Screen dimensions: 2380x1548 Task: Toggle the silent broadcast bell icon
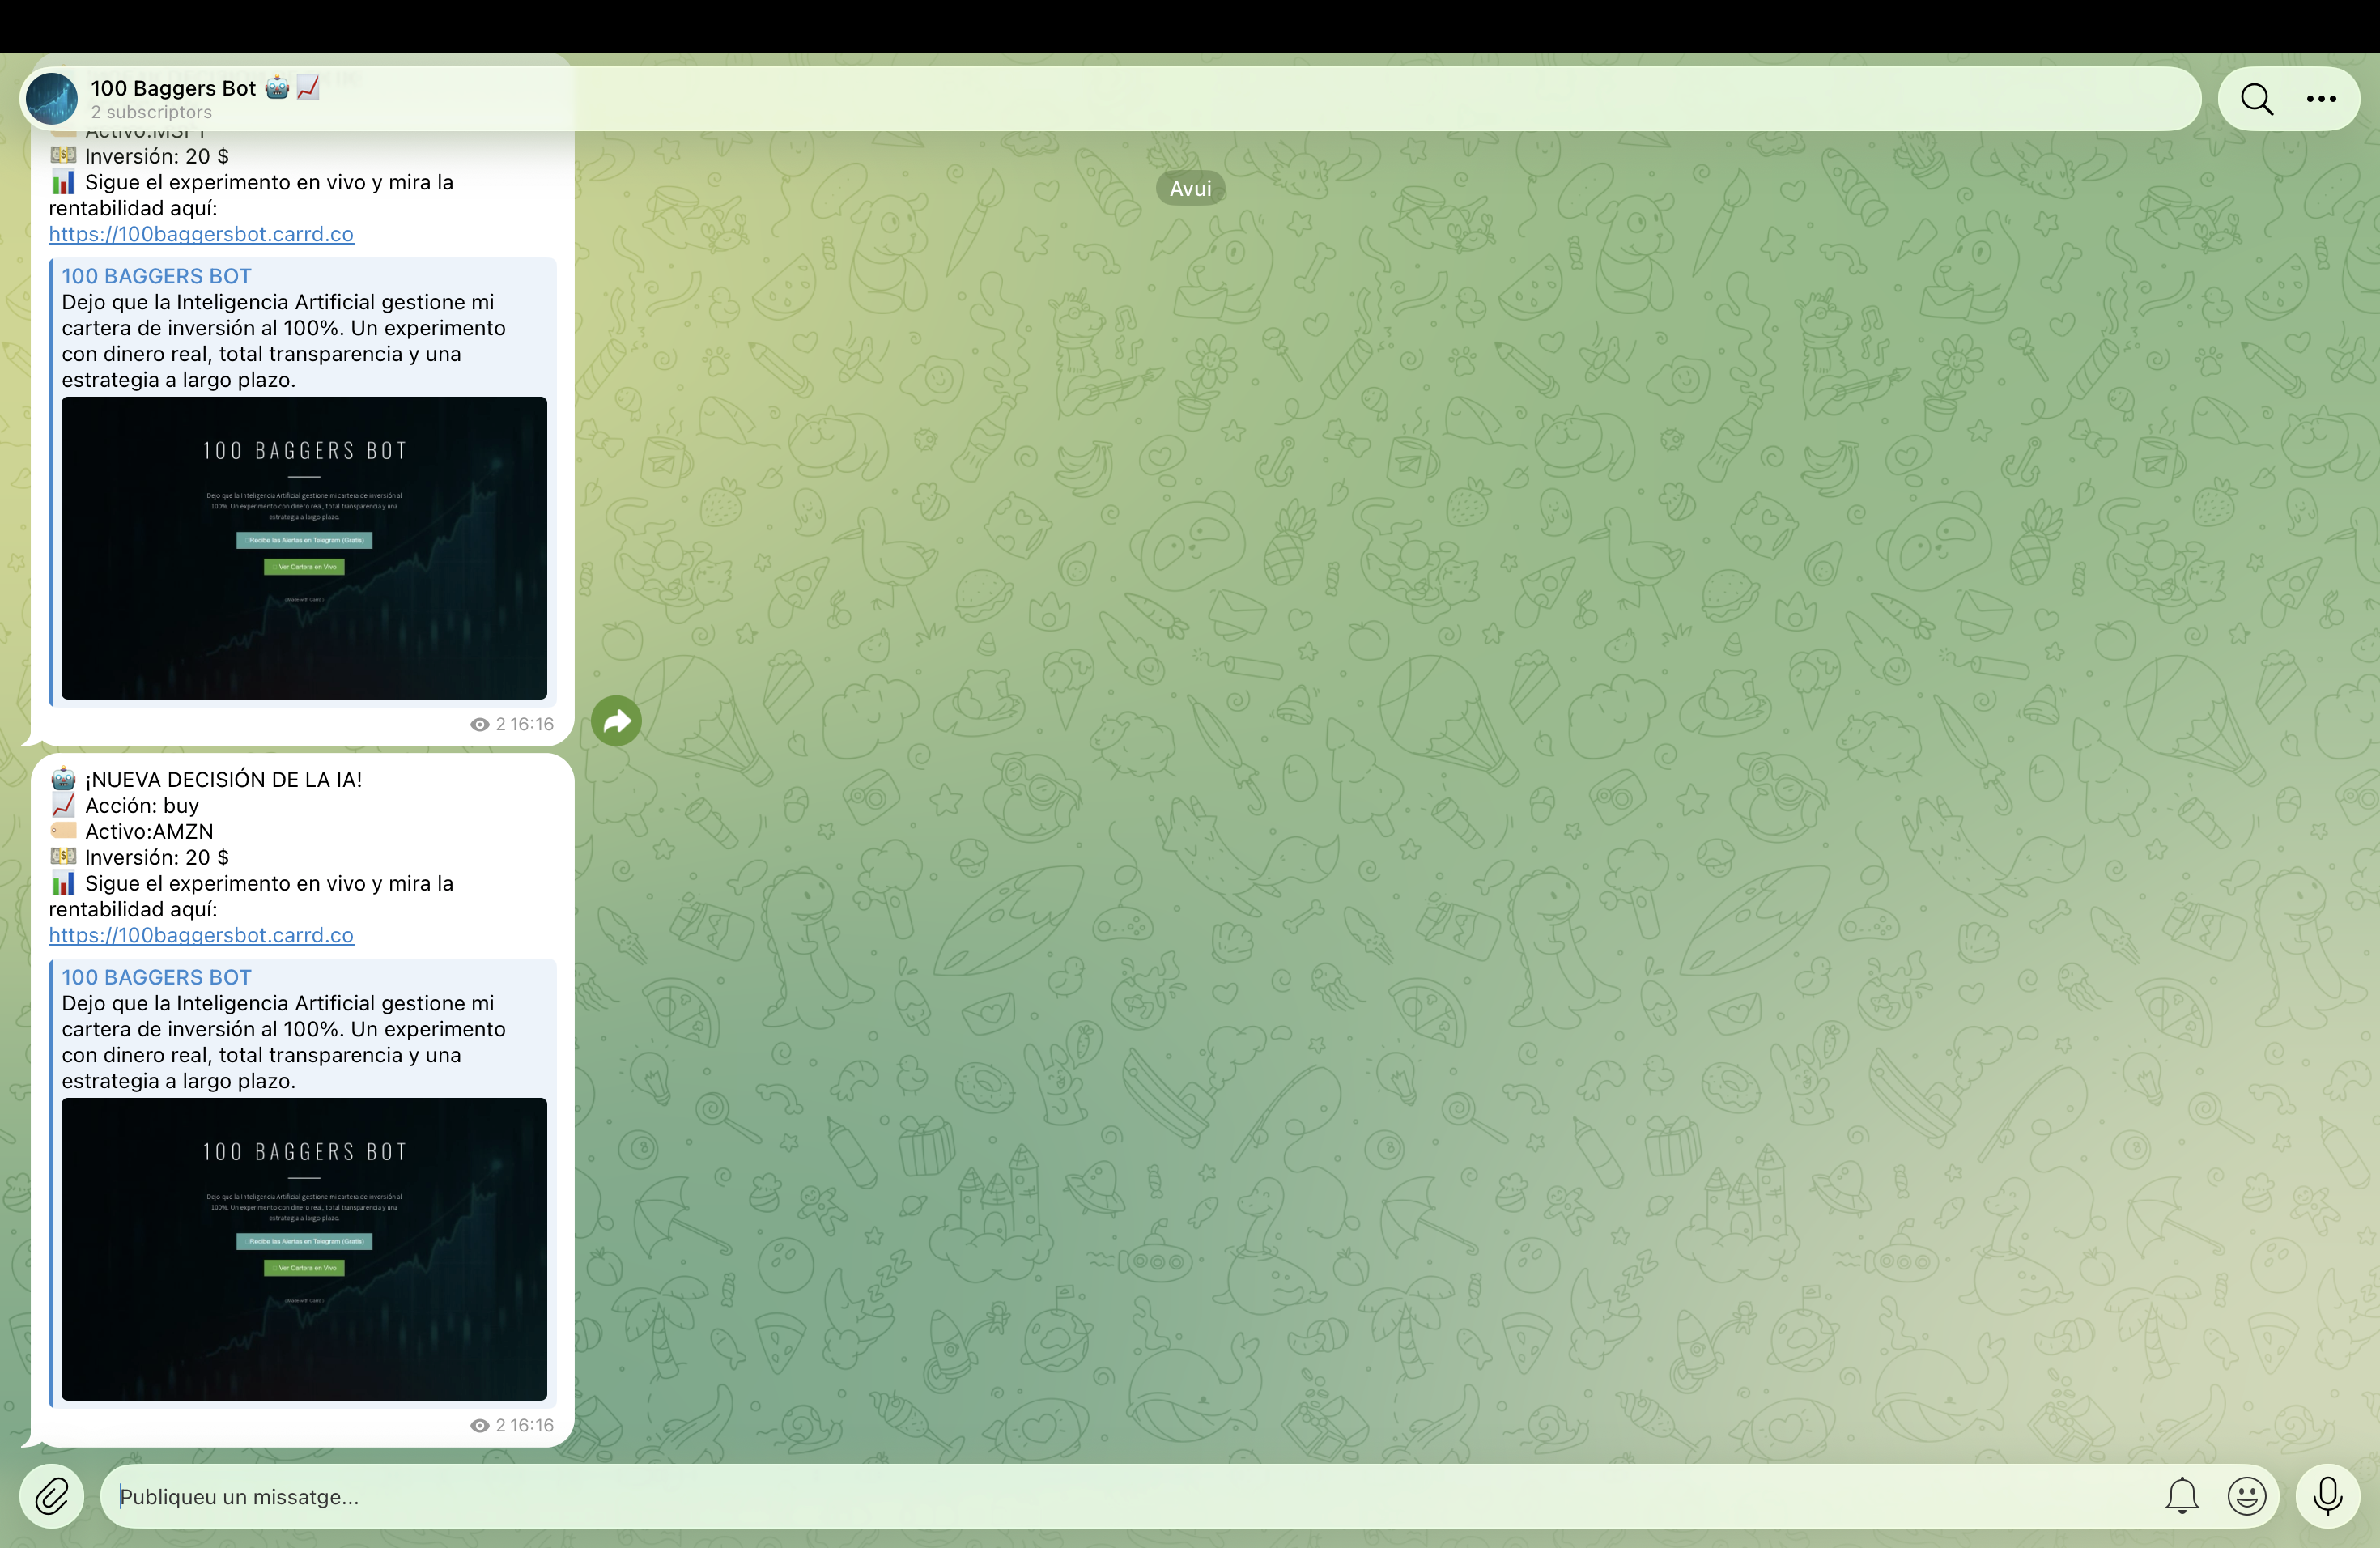[x=2182, y=1496]
